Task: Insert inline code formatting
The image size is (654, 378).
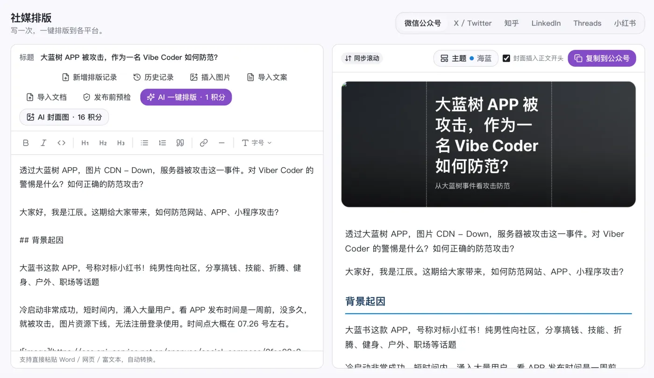Action: click(61, 143)
